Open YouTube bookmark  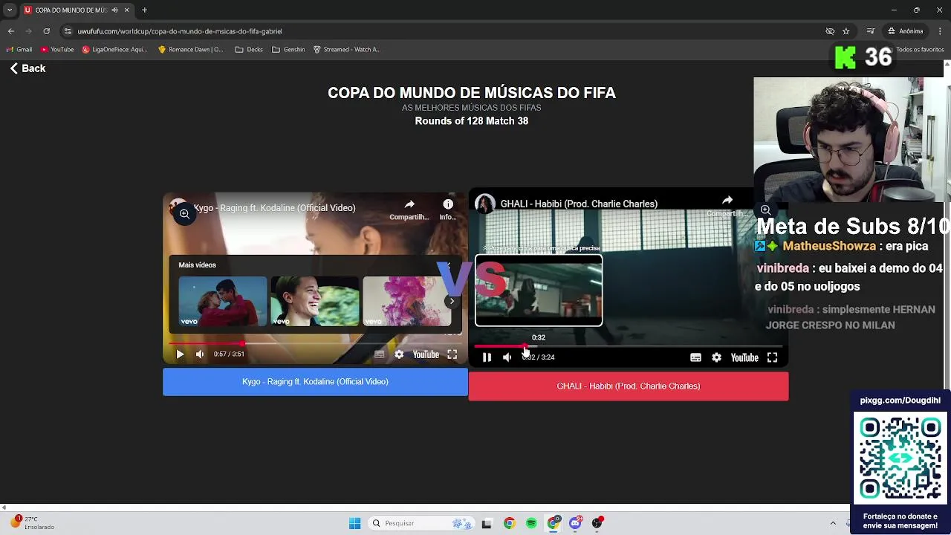point(57,50)
